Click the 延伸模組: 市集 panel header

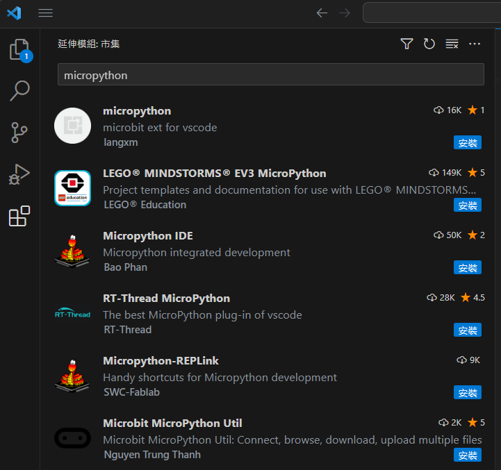[88, 44]
